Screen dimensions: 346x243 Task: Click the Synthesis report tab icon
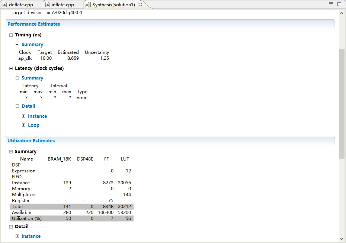click(89, 4)
